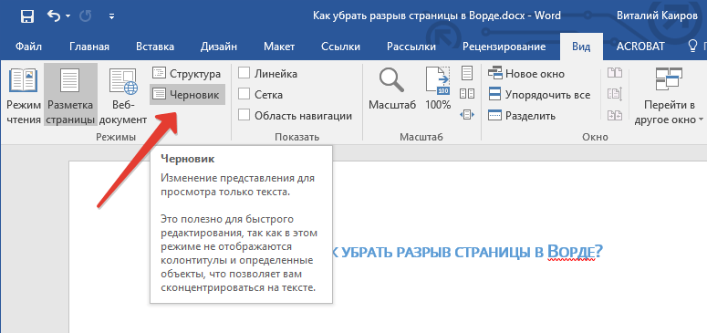Switch to the Главная tab
Viewport: 707px width, 333px height.
(89, 47)
